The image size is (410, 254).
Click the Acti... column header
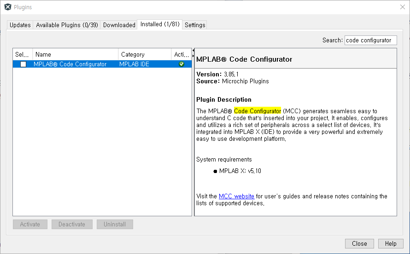click(182, 54)
